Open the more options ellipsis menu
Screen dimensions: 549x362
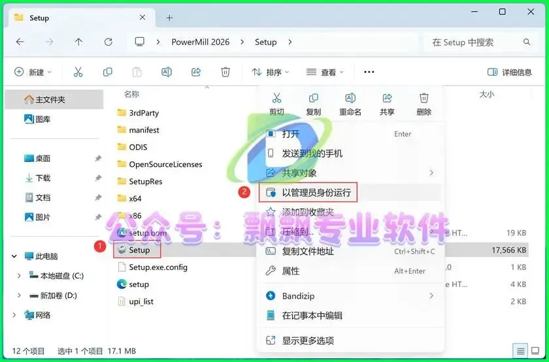click(369, 72)
